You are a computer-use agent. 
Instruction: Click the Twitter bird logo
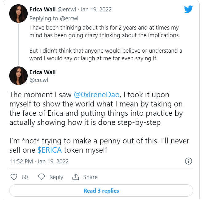[188, 9]
